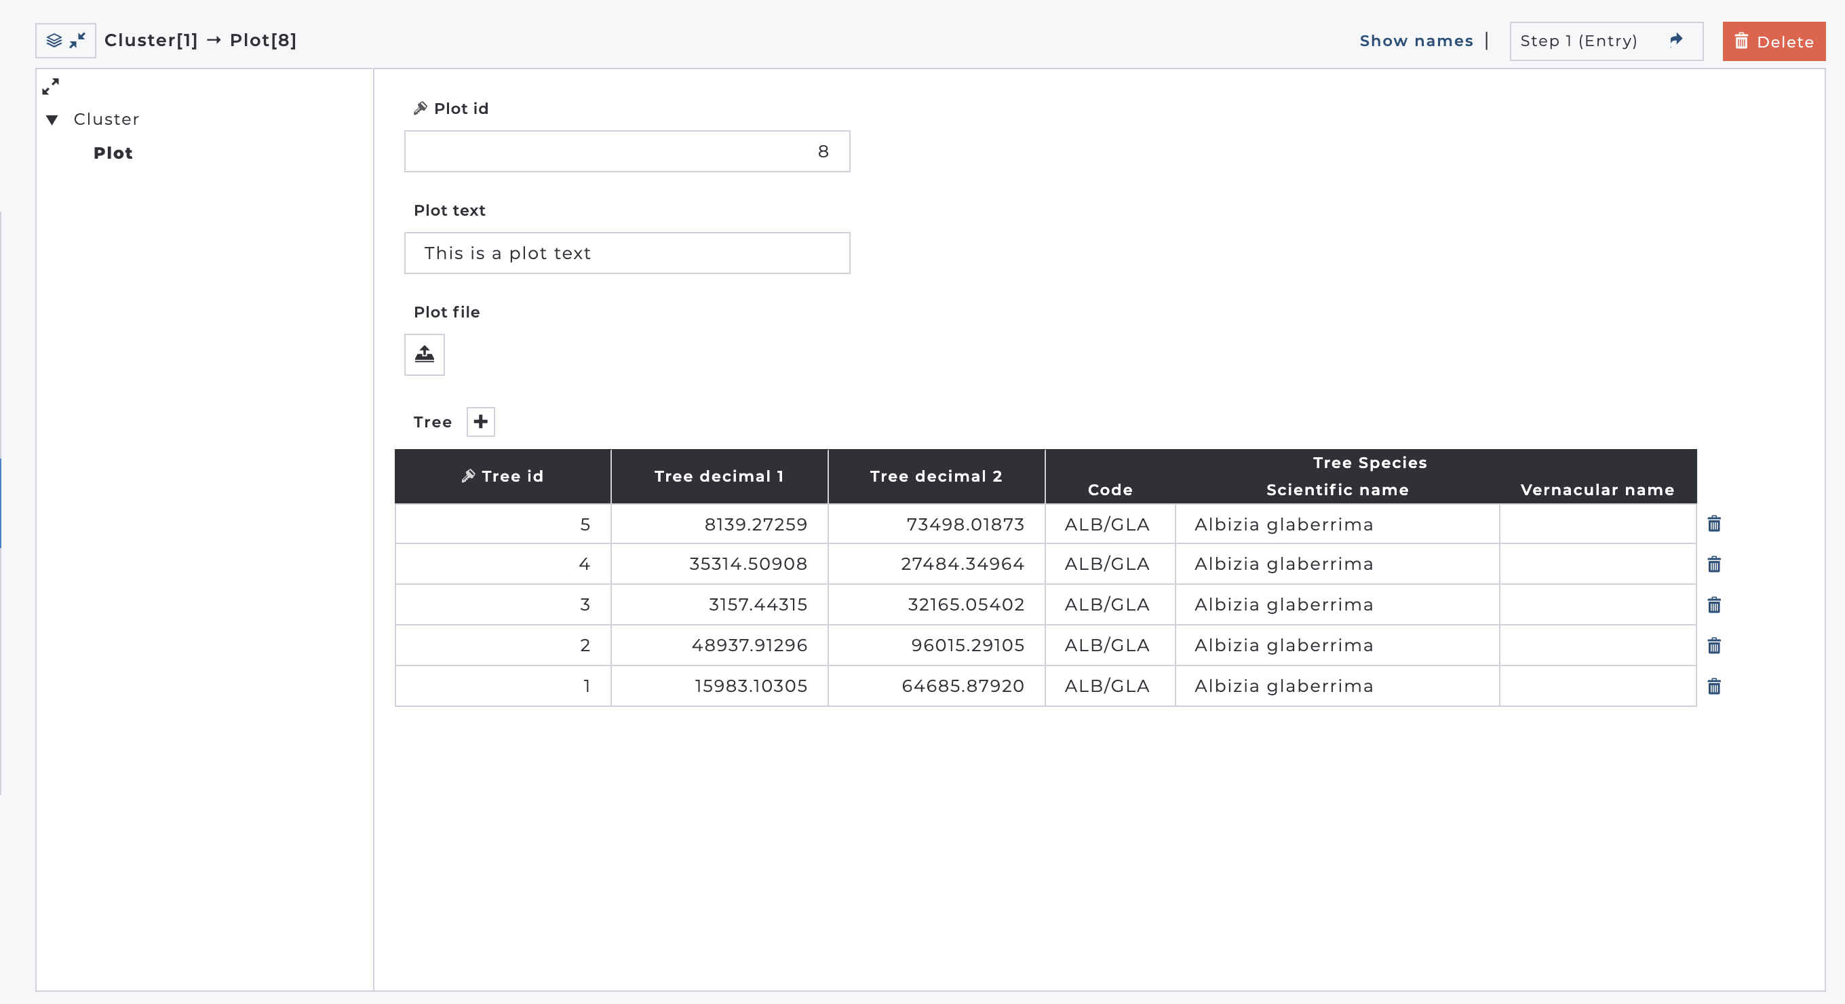The height and width of the screenshot is (1004, 1845).
Task: Edit the field containing 'This is a plot text'
Action: coord(627,253)
